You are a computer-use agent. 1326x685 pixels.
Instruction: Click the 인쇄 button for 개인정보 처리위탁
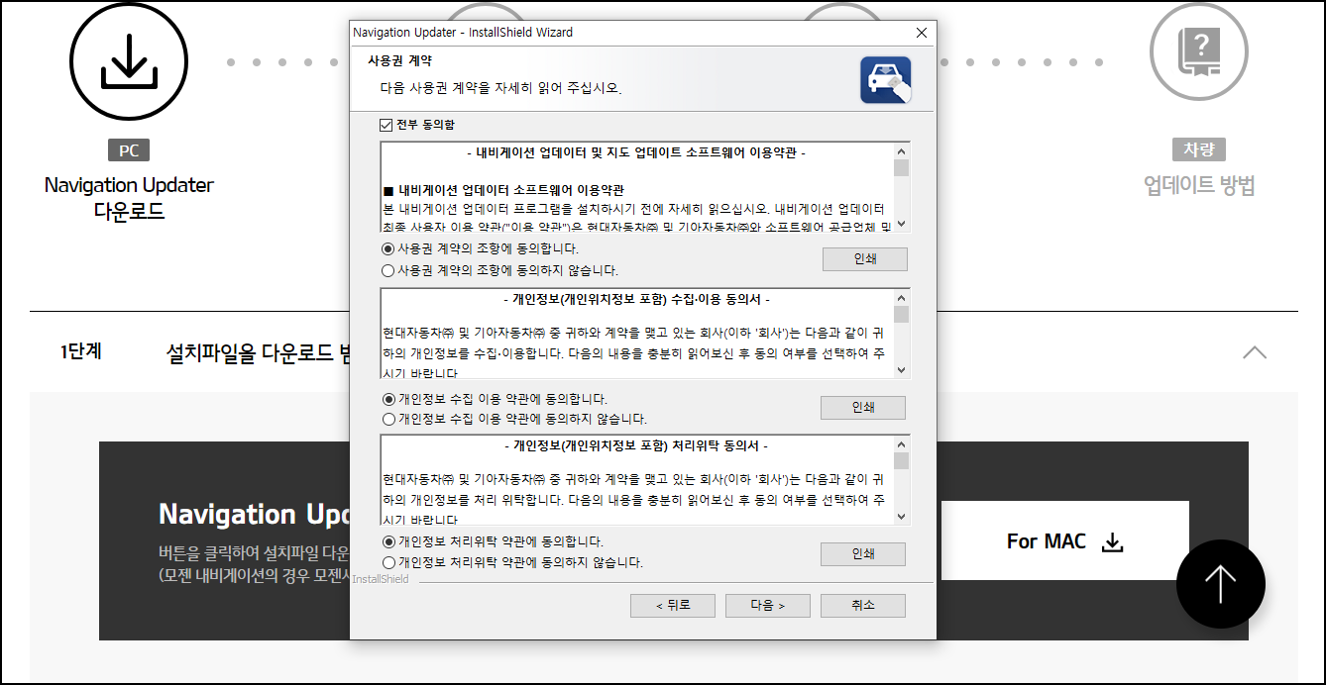pyautogui.click(x=862, y=554)
